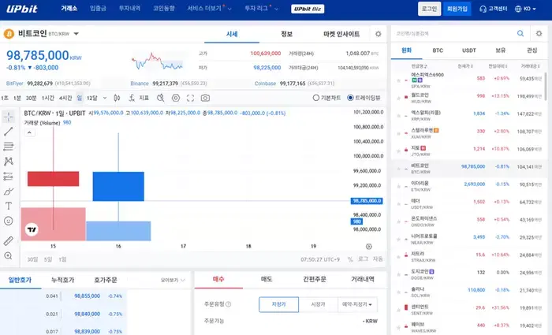Click the time axis settings icon
Viewport: 552px width, 335px height.
(x=368, y=246)
